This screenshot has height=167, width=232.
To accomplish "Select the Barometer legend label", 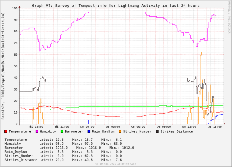I will click(x=74, y=131).
